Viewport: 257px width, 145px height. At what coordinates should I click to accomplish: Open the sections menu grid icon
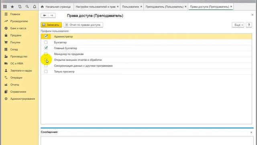[x=5, y=6]
